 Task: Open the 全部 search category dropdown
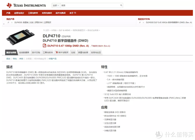coord(56,6)
